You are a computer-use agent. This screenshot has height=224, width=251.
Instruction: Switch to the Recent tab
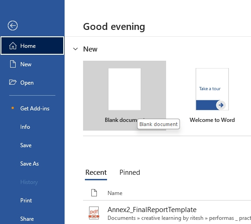pos(96,172)
